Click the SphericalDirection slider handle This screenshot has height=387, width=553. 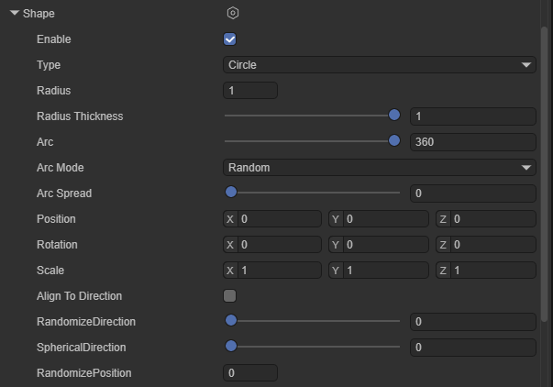(x=231, y=347)
